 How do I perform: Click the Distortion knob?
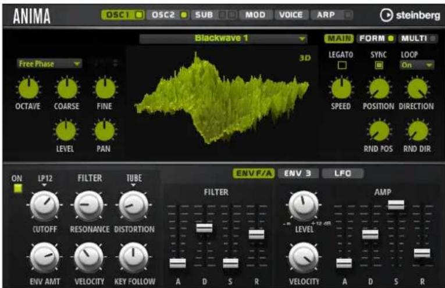pyautogui.click(x=133, y=206)
